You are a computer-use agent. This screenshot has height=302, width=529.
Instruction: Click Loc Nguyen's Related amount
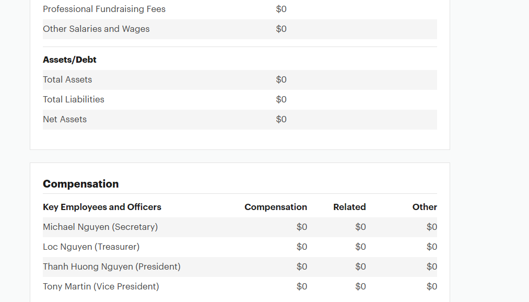tap(360, 247)
